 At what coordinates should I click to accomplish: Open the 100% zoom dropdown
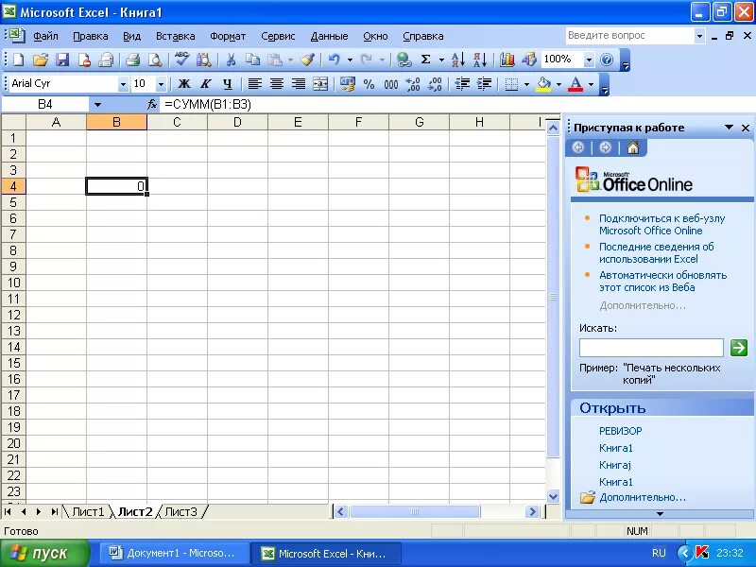(x=589, y=60)
